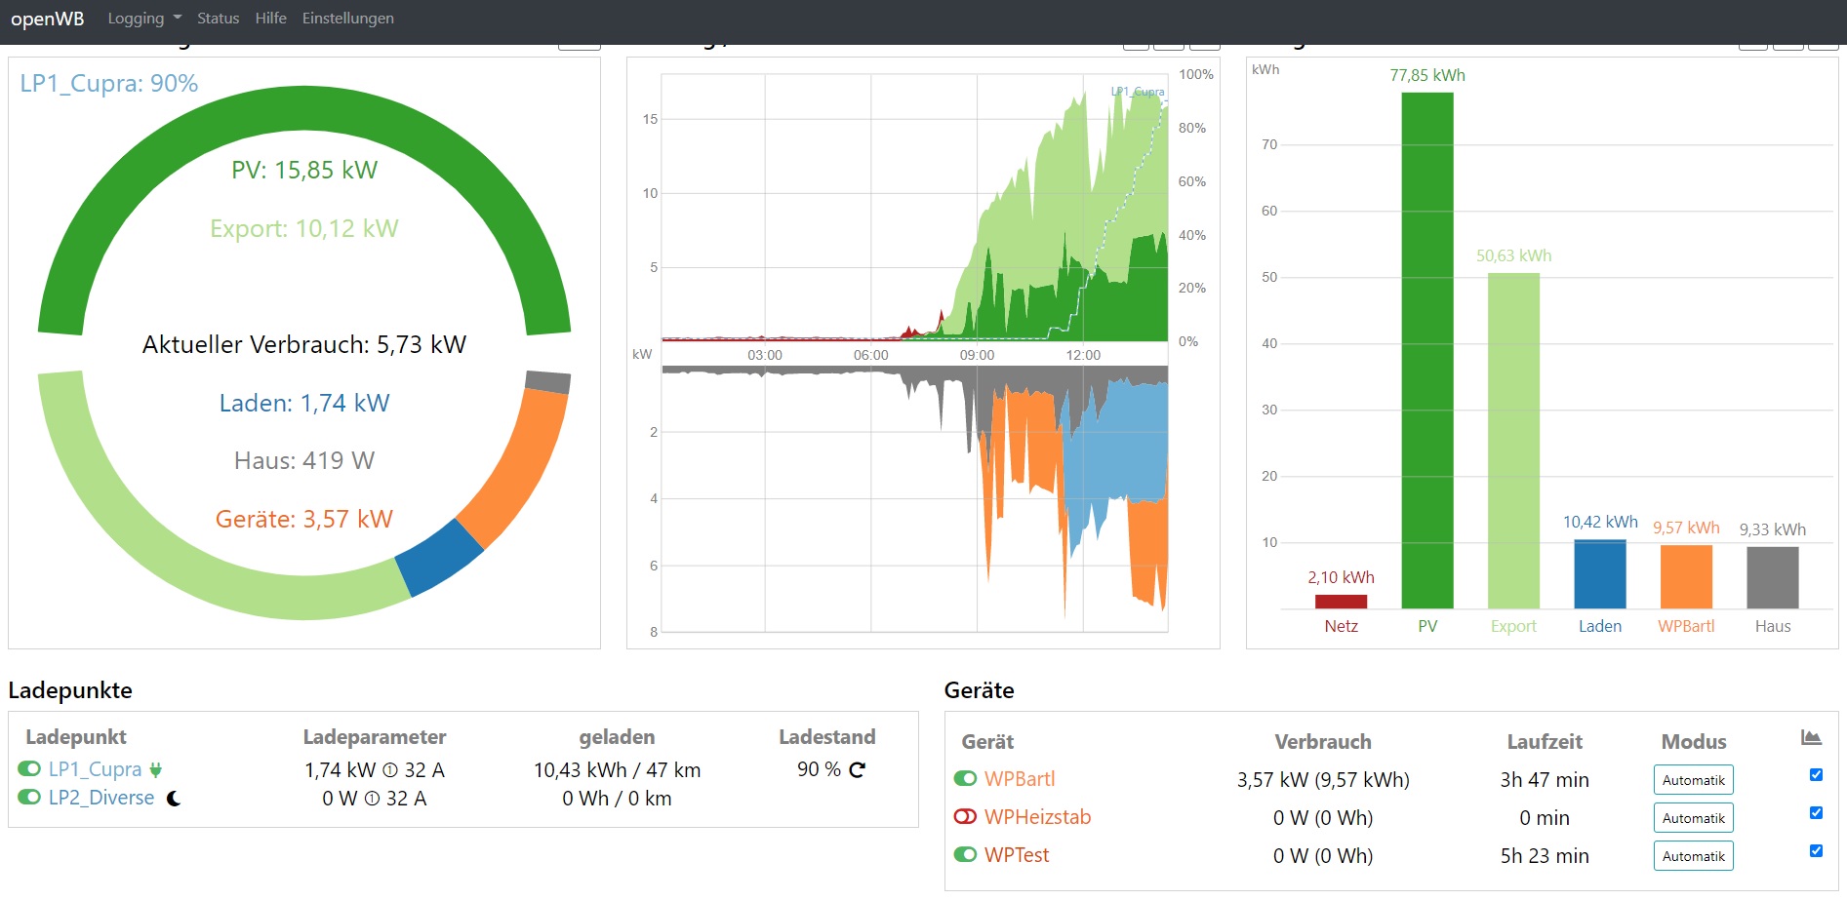Switch off the WPBartl device toggle
The image size is (1847, 900).
[965, 778]
